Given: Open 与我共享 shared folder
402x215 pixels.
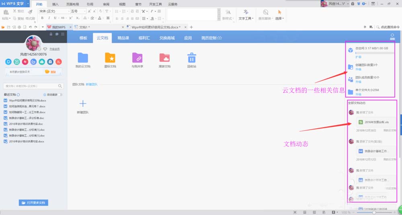Looking at the screenshot, I should 137,58.
